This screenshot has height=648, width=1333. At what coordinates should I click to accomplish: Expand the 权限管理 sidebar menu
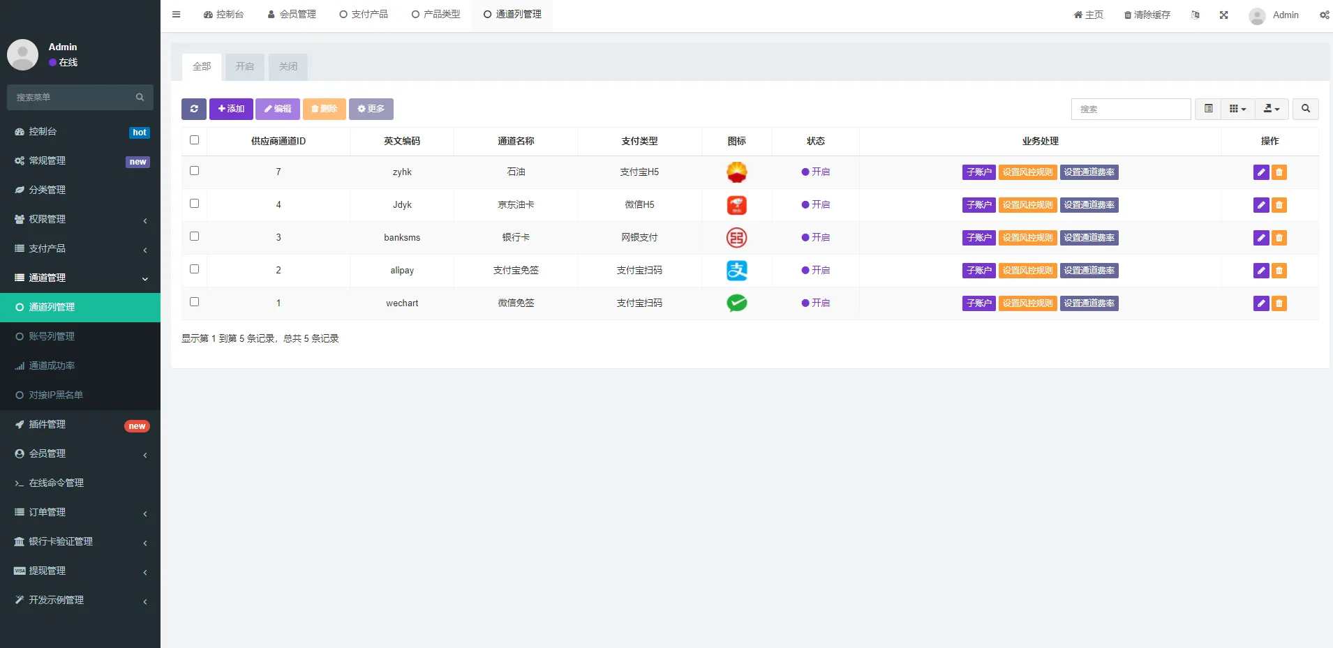[80, 219]
